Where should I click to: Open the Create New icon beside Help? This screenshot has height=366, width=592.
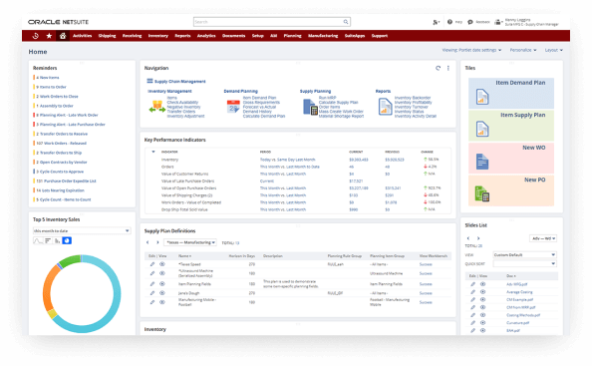(436, 22)
